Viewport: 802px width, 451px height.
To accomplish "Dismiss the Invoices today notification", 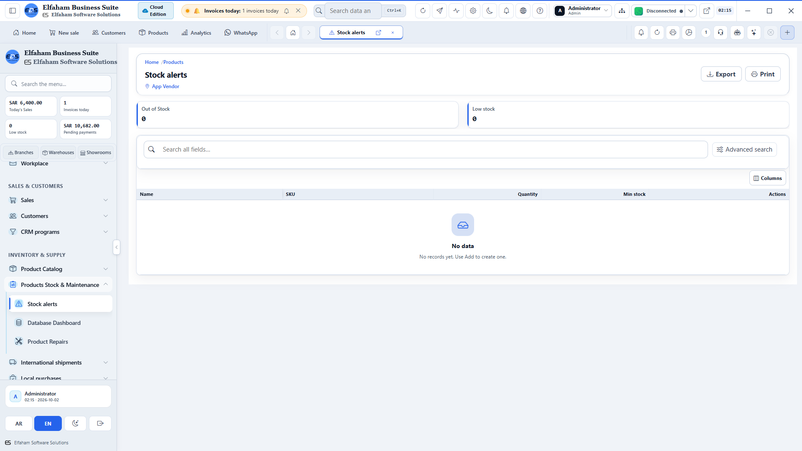I will pos(298,11).
